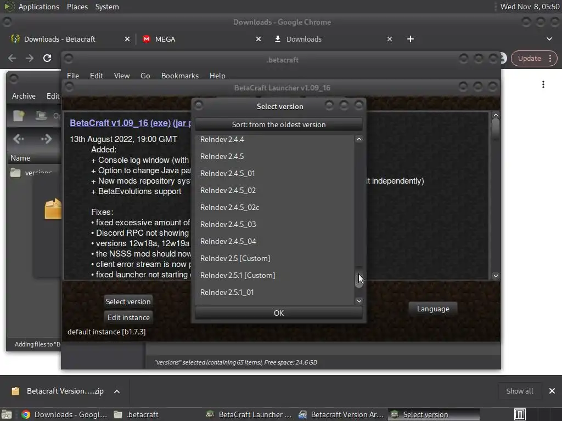Open the BetaCraft v1.09_16 changelog link
Image resolution: width=562 pixels, height=421 pixels.
coord(109,123)
